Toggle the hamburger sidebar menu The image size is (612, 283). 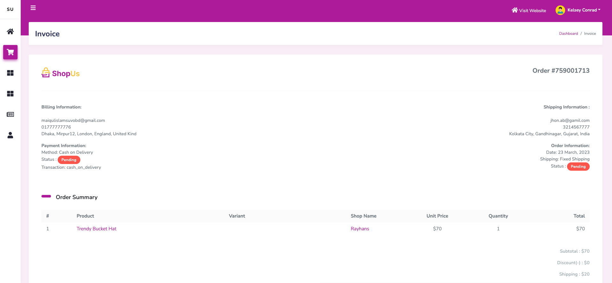click(x=33, y=8)
